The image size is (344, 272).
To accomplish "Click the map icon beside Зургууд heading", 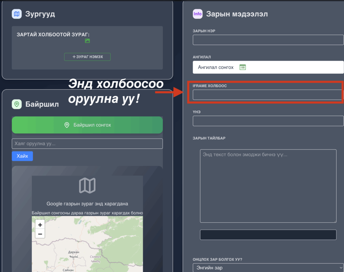I will (16, 14).
